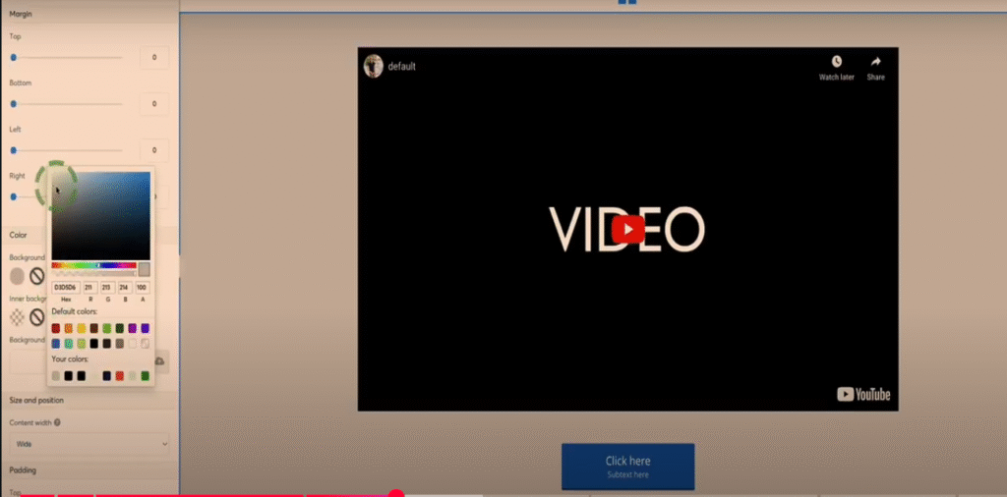Click the 'Padding' section header
The image size is (1007, 497).
pyautogui.click(x=23, y=470)
